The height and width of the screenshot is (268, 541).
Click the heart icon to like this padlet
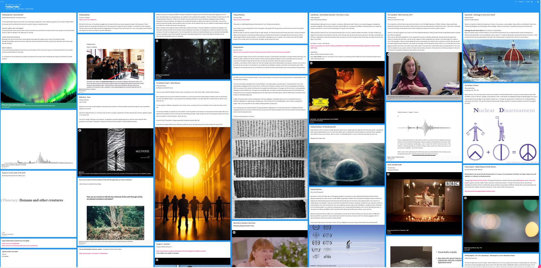[516, 2]
